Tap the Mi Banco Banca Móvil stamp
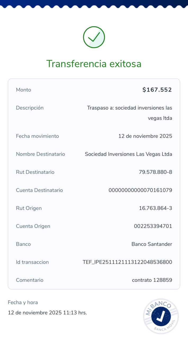The height and width of the screenshot is (339, 188). [161, 316]
